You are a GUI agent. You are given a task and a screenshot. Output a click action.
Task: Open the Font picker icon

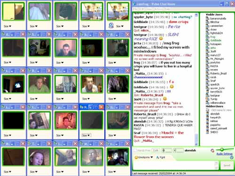[x=157, y=157]
